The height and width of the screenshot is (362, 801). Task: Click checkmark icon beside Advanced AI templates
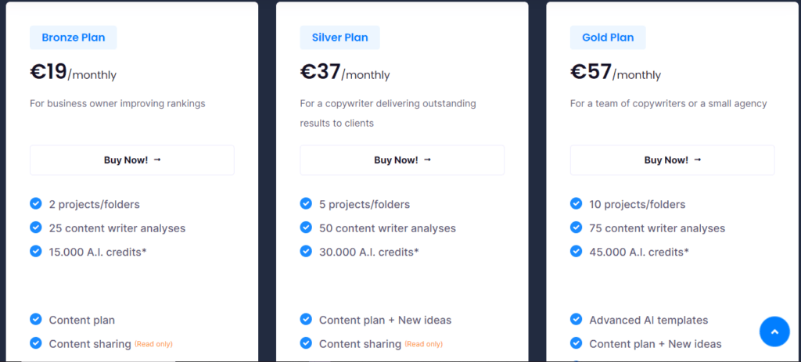[577, 320]
